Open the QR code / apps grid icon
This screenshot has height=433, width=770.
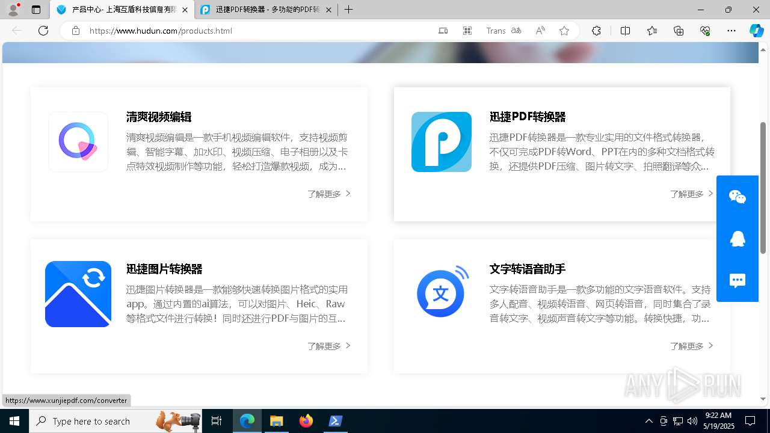(467, 31)
